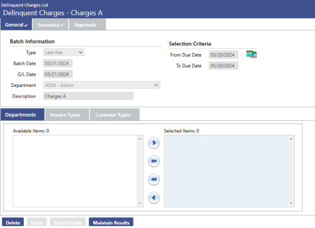
Task: Move all items left with double arrow
Action: (154, 180)
